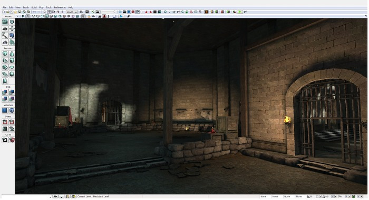The image size is (369, 200).
Task: Show all actors icon in Select section
Action: 12,129
